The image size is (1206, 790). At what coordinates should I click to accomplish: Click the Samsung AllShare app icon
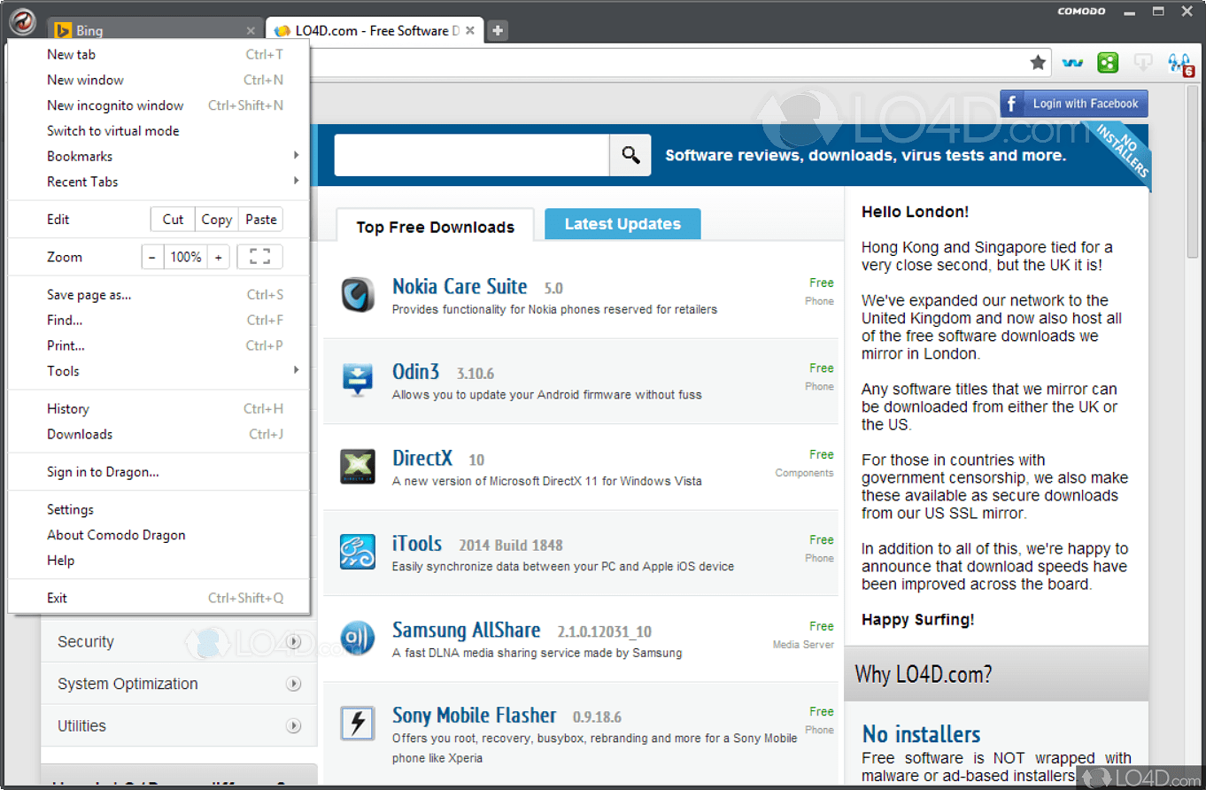click(x=358, y=638)
